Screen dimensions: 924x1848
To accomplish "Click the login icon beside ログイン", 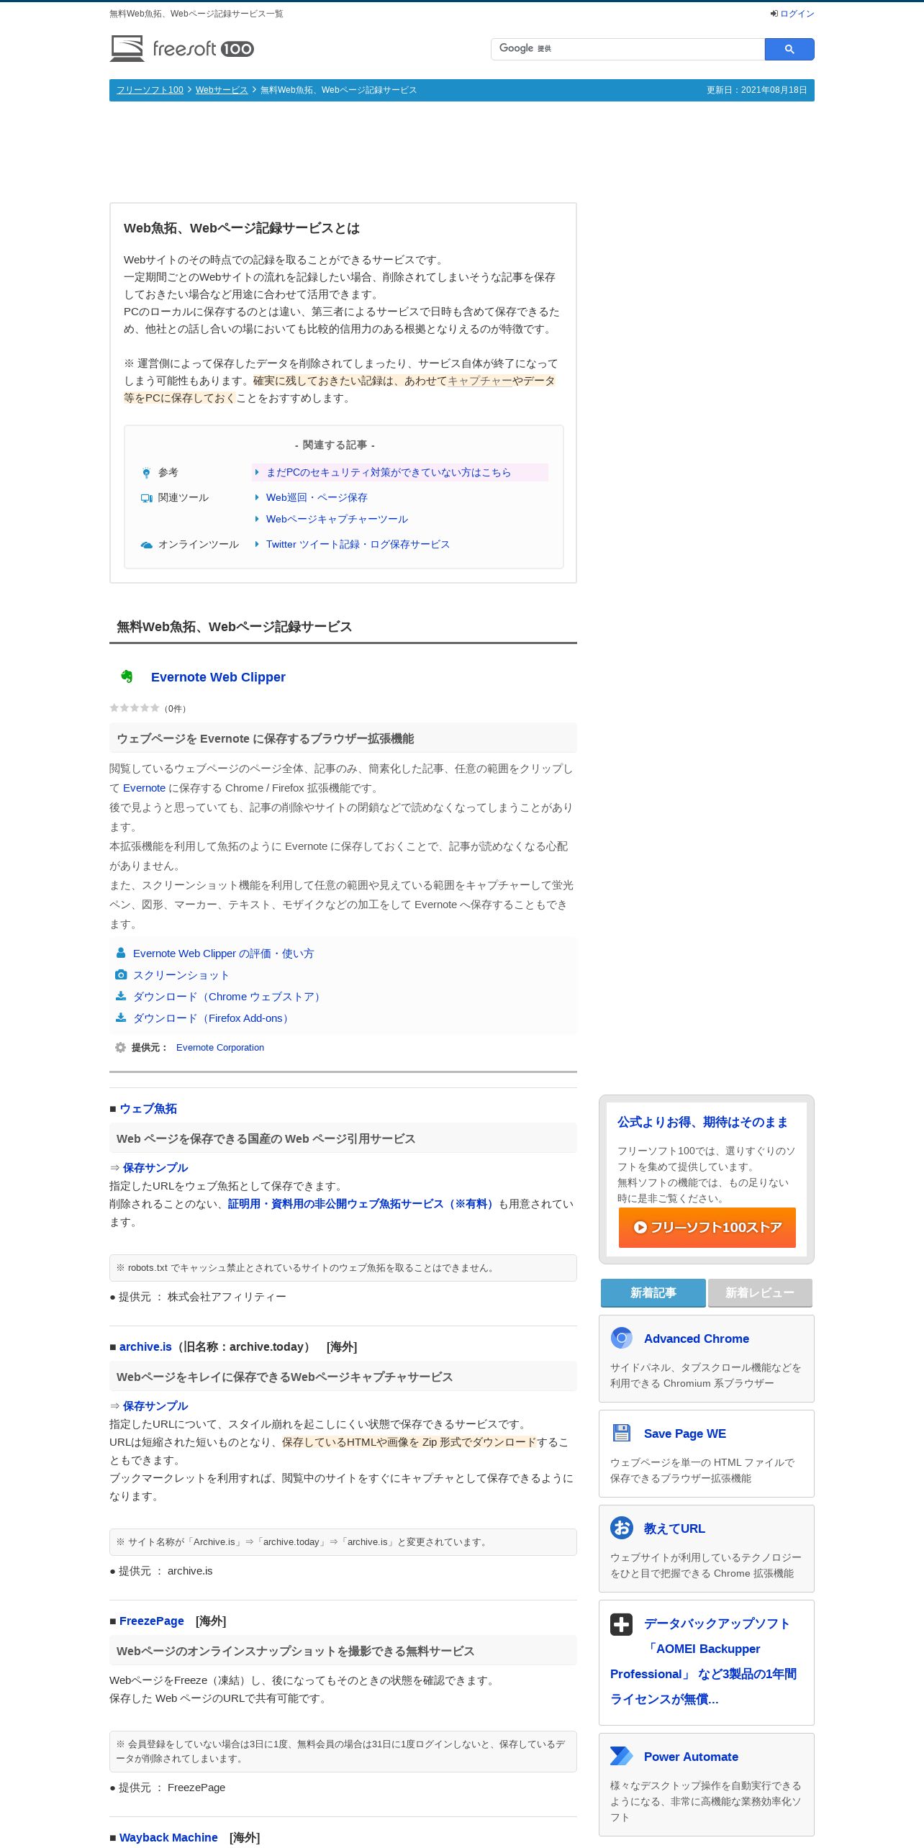I will pos(774,14).
